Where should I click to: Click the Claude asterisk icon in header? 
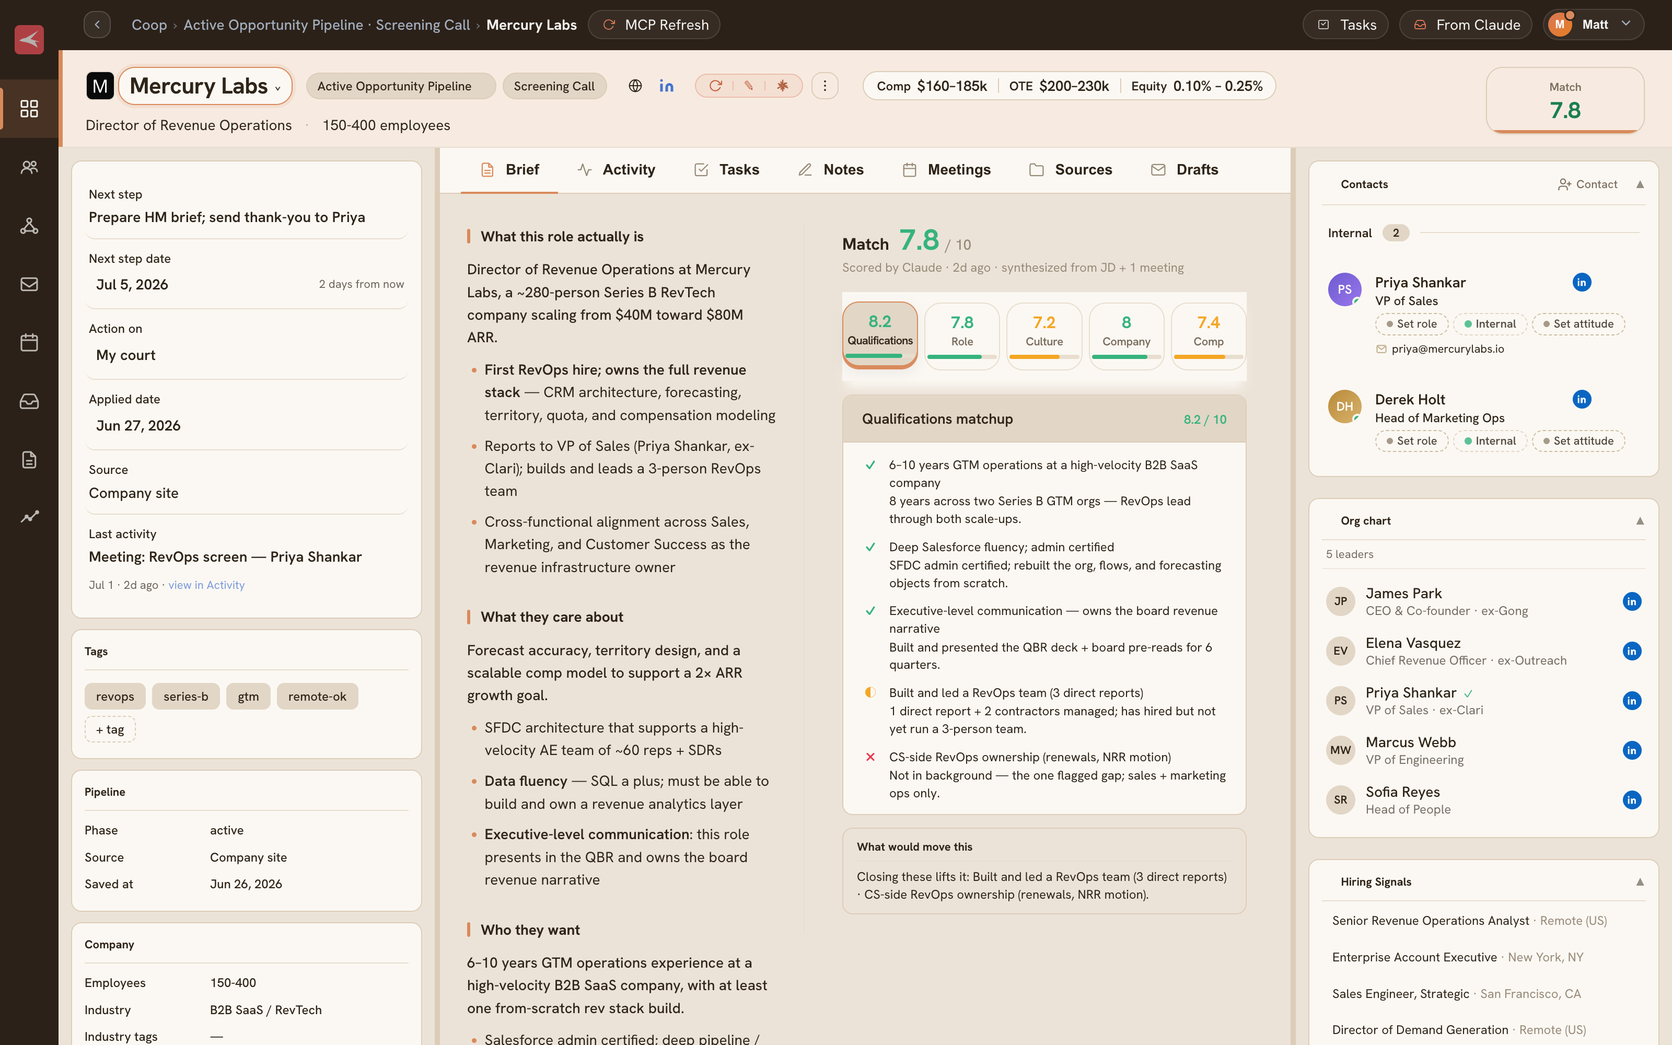[782, 86]
